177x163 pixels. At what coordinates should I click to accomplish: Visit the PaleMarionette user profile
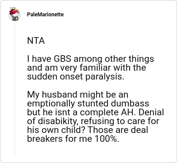(45, 15)
